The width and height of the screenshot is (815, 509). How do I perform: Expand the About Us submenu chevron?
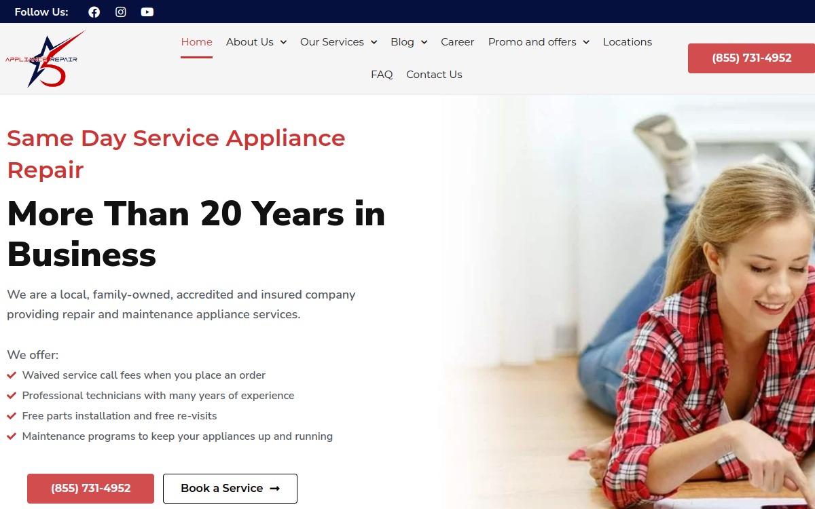click(283, 42)
